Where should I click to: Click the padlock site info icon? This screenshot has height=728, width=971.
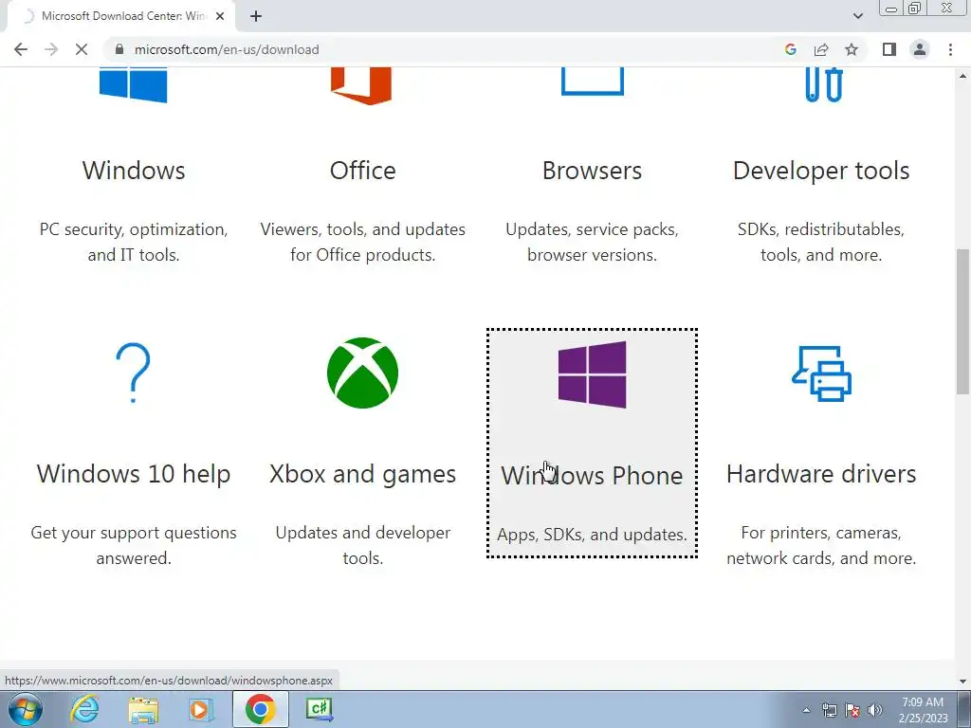click(x=119, y=49)
